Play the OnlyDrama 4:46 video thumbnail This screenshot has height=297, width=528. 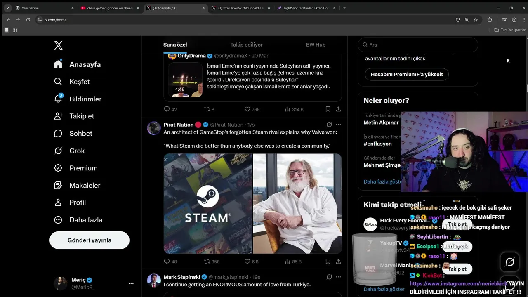click(185, 80)
